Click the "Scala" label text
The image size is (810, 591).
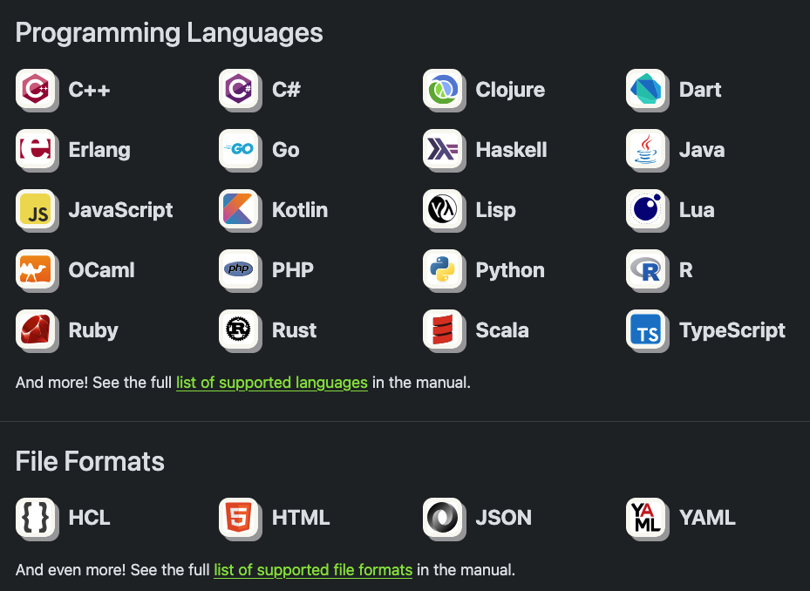pyautogui.click(x=501, y=330)
